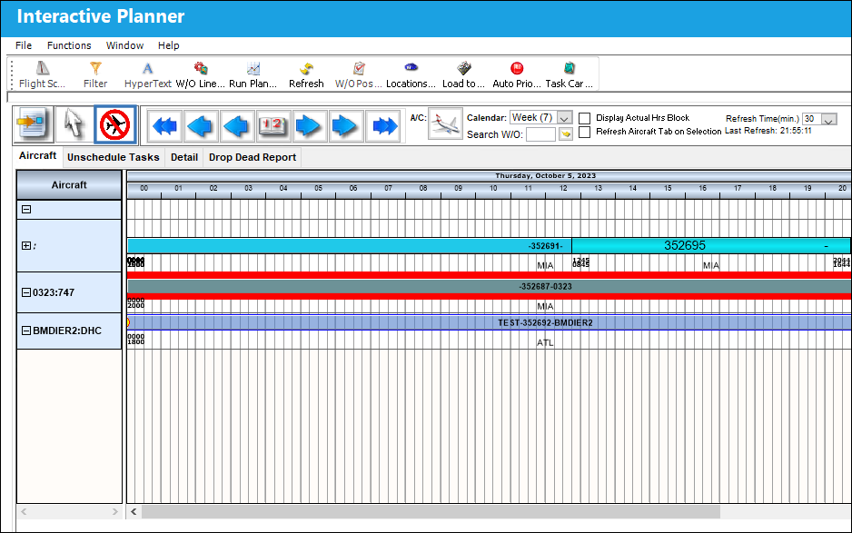Open the Window menu
852x533 pixels.
(125, 45)
